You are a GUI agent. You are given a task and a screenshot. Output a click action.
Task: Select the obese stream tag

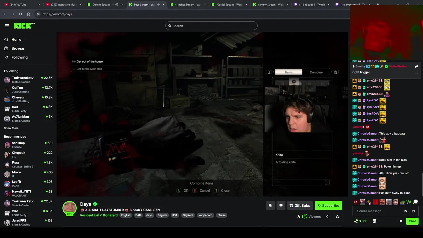[221, 215]
